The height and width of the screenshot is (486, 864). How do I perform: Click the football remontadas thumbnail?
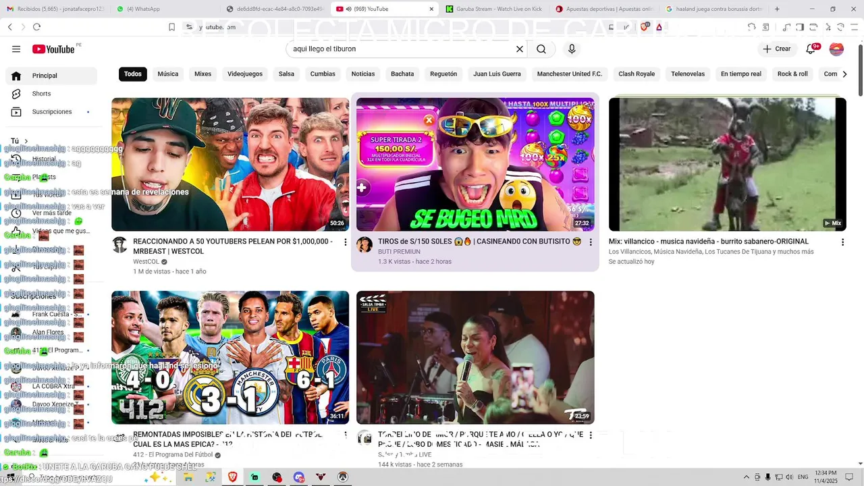tap(230, 358)
